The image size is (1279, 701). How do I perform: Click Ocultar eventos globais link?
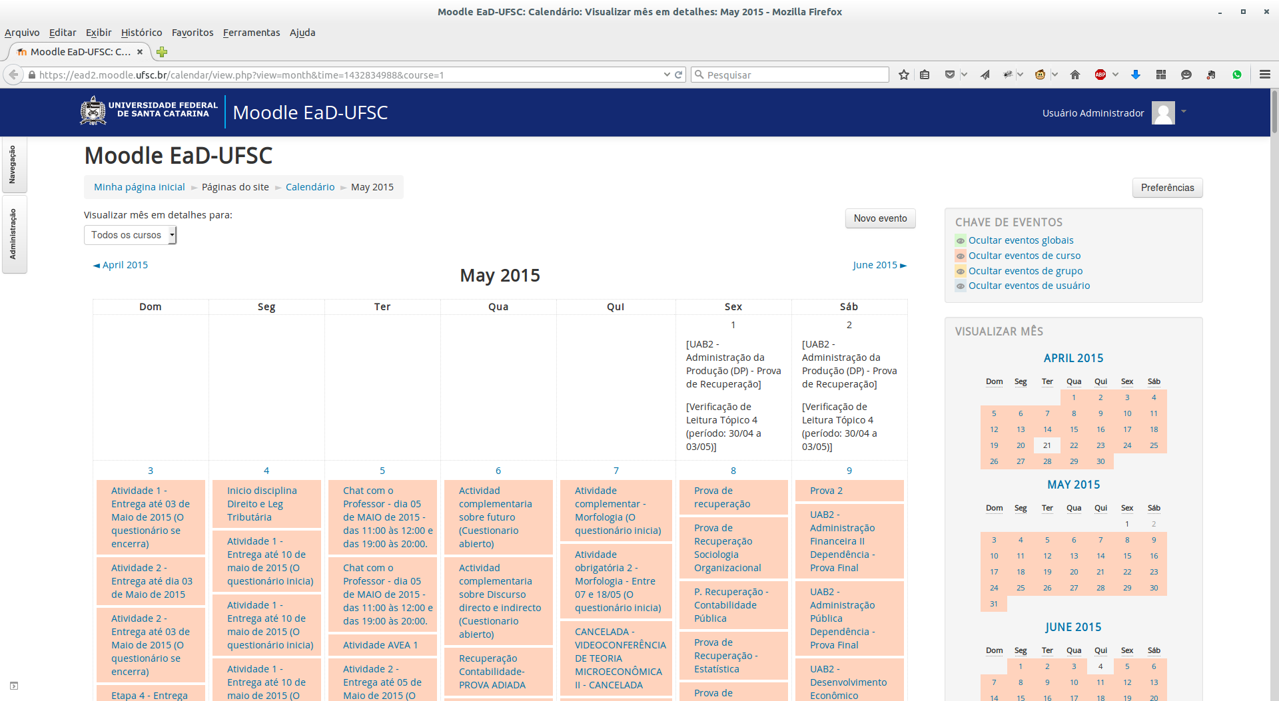click(1021, 240)
